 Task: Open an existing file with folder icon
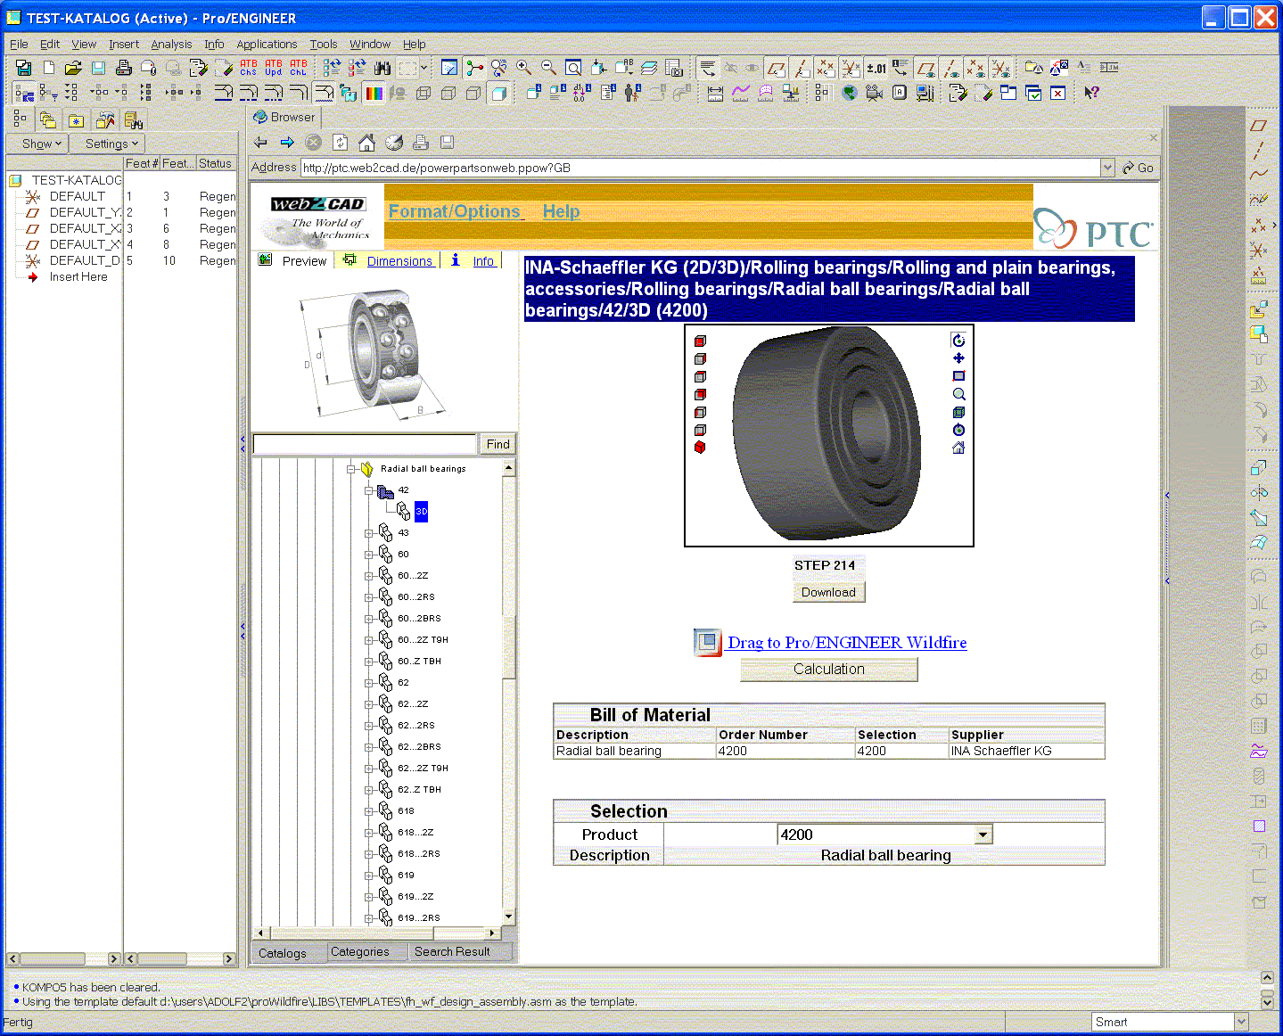[73, 68]
